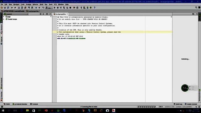The height and width of the screenshot is (113, 201).
Task: Open the Tools menu
Action: 51,4
